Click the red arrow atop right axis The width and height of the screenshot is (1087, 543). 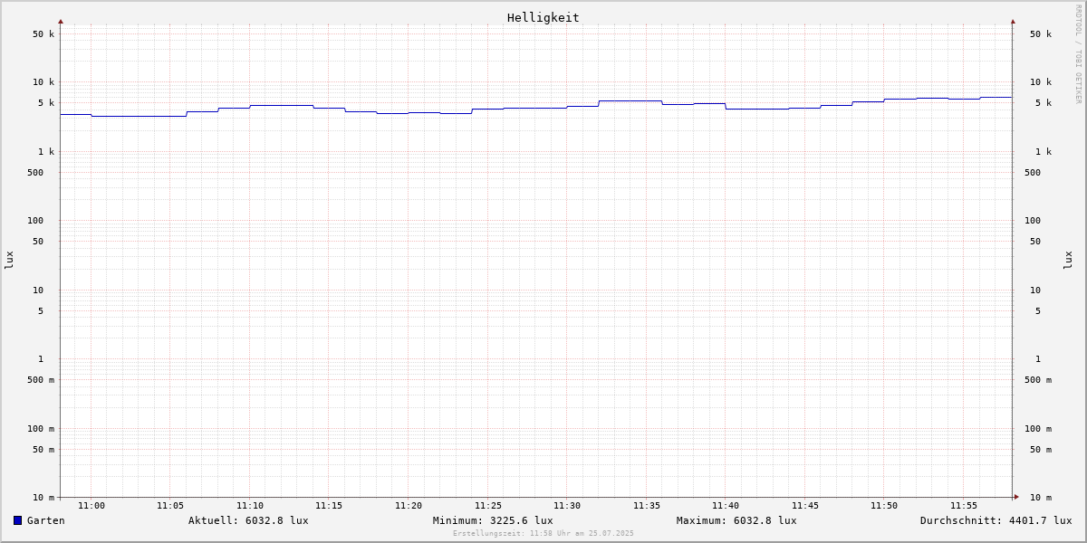pos(1013,21)
